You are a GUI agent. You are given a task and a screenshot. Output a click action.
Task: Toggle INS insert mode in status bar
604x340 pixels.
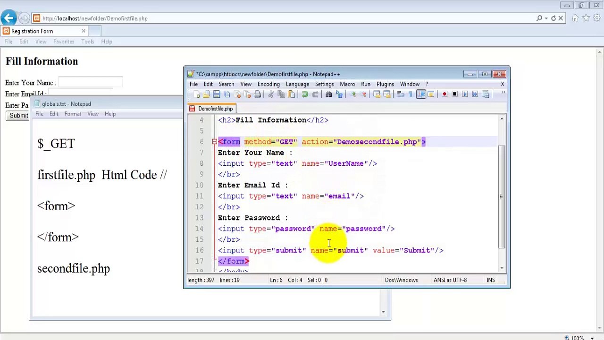491,280
